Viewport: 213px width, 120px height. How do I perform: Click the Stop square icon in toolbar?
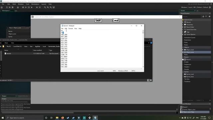29,7
